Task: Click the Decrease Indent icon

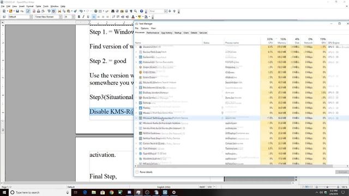Action: pos(123,17)
